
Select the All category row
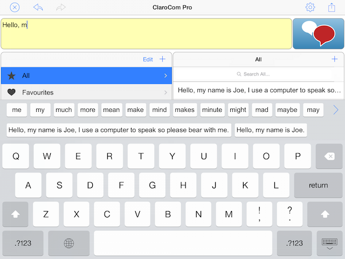click(x=86, y=76)
